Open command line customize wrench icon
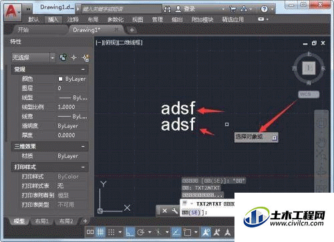 coord(174,211)
